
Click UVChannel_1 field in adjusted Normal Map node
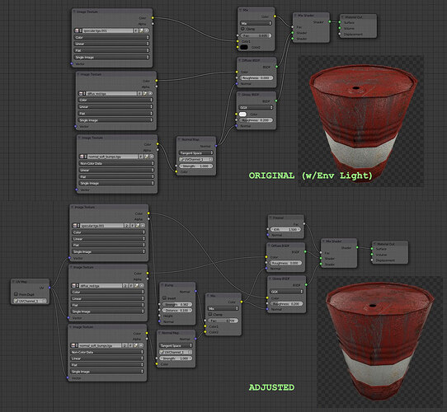click(x=176, y=352)
